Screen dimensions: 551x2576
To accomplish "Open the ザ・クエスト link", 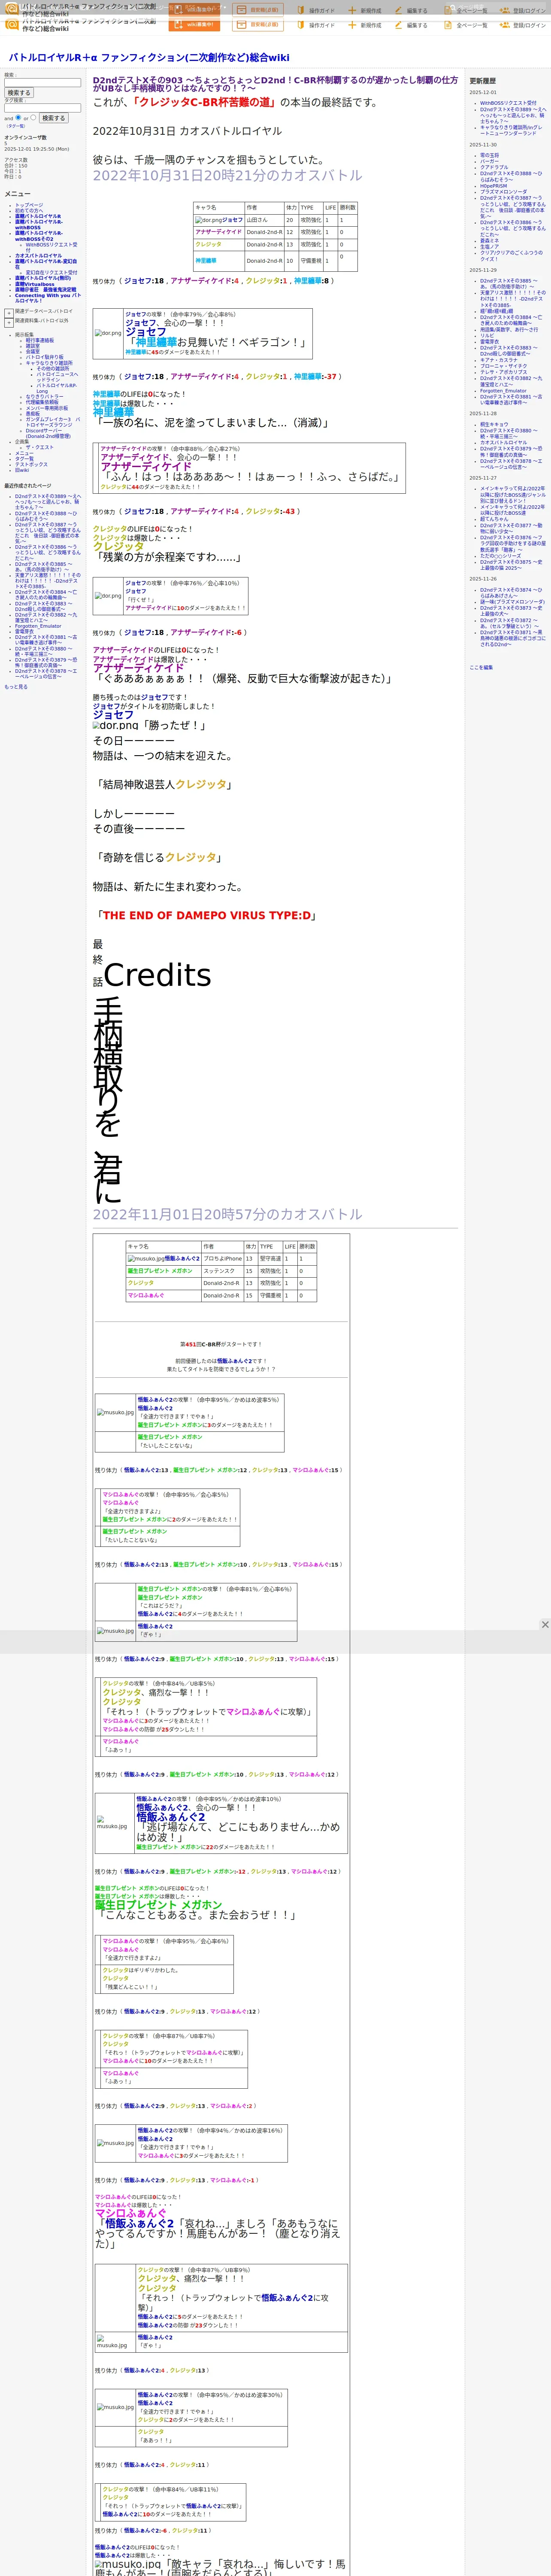I will coord(40,448).
